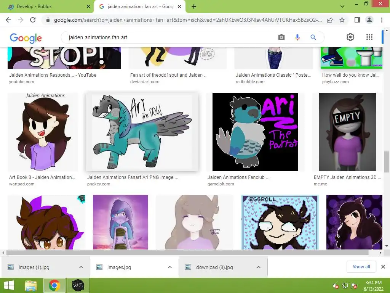Screen dimensions: 390x293
Task: Bookmark this tab with star icon
Action: pos(342,20)
